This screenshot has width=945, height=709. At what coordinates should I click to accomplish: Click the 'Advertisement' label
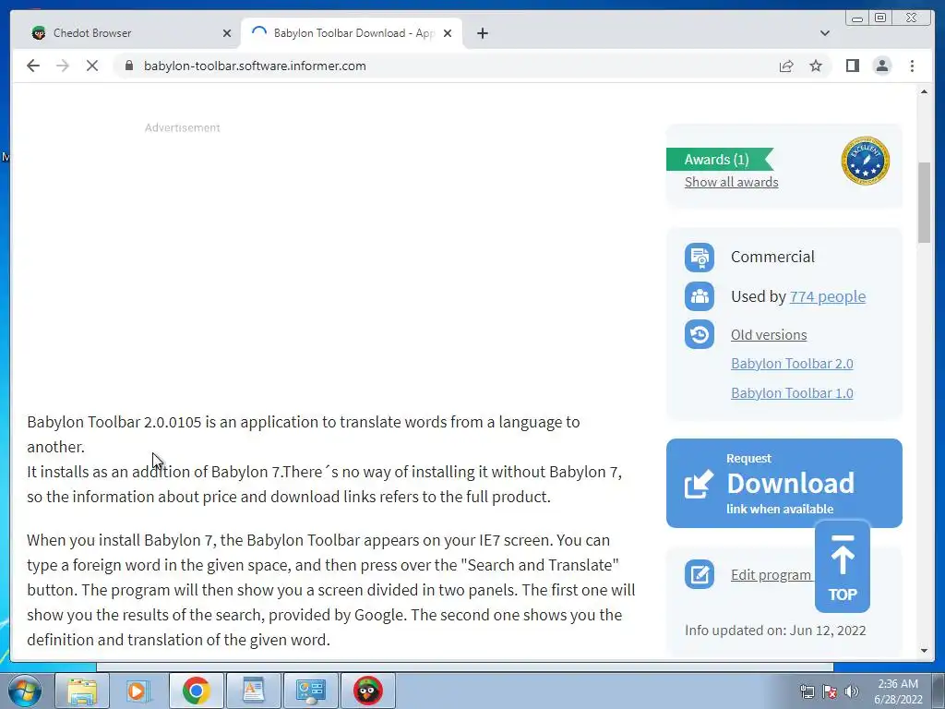[182, 127]
